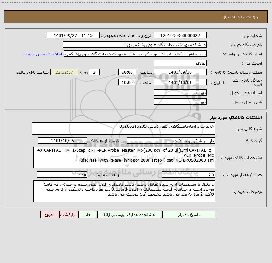Click the goods need date 1401/10/05
272x263 pixels.
tap(63, 141)
